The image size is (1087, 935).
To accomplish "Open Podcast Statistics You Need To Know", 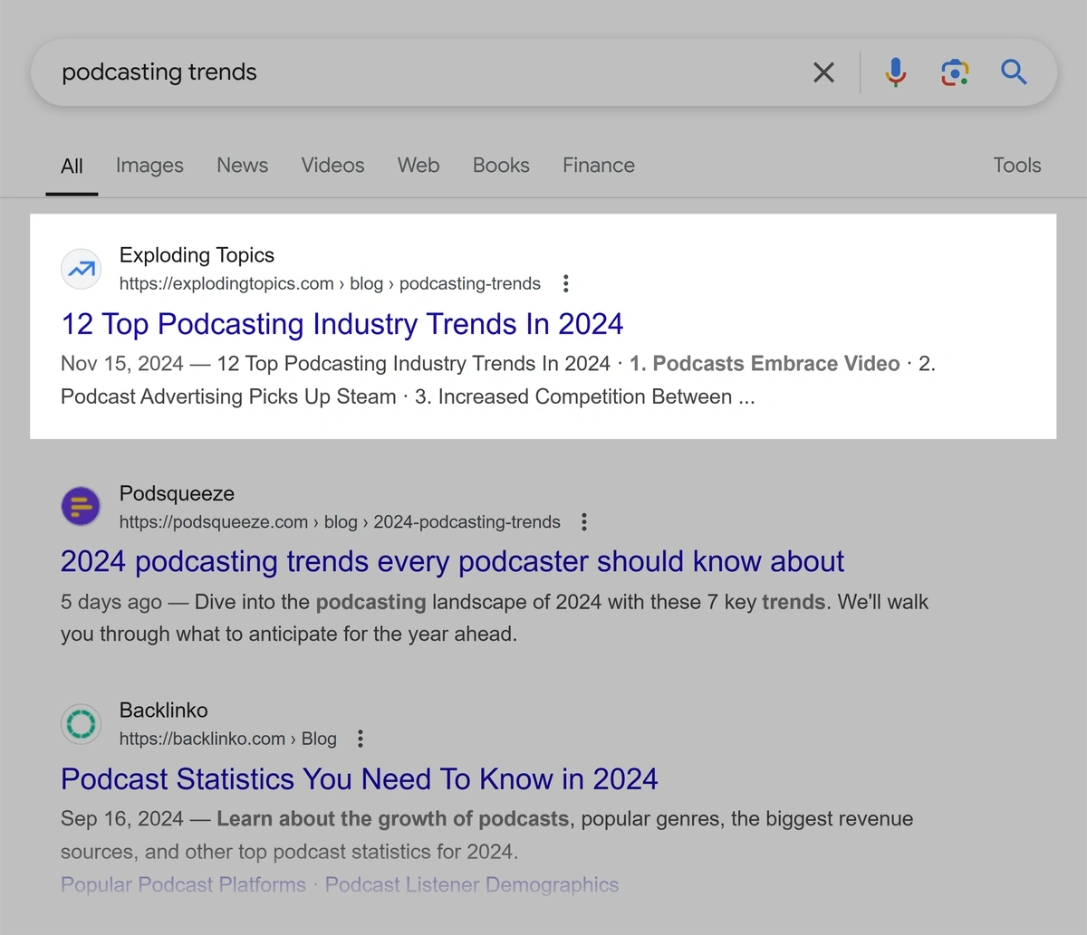I will 360,779.
